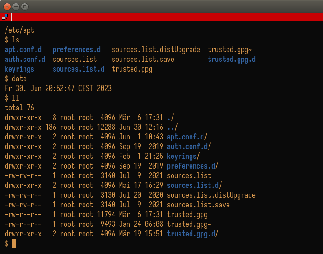Click the /etc/apt path line
Image resolution: width=323 pixels, height=254 pixels.
(x=19, y=30)
